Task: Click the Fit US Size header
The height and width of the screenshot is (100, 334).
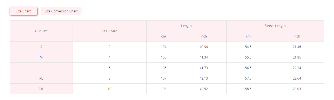Action: [109, 31]
